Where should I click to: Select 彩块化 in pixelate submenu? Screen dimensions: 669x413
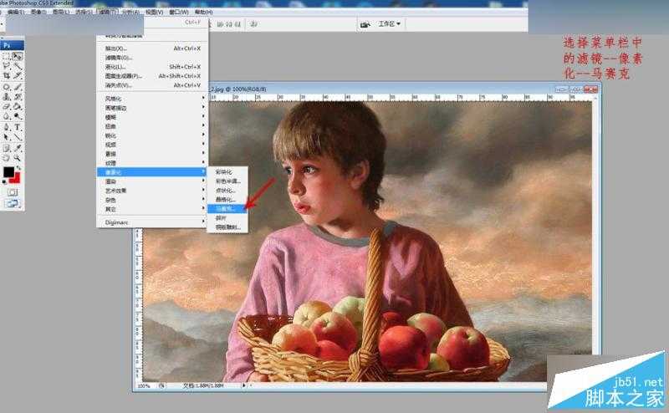tap(227, 172)
